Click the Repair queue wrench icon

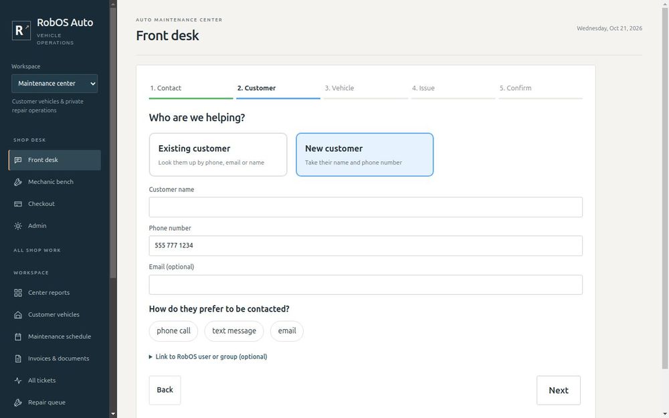pyautogui.click(x=18, y=403)
